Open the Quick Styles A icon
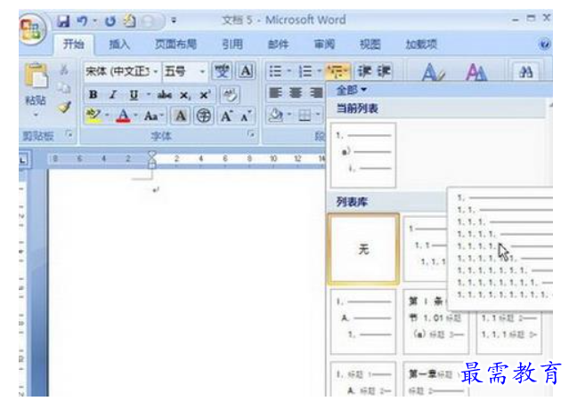 [x=433, y=72]
